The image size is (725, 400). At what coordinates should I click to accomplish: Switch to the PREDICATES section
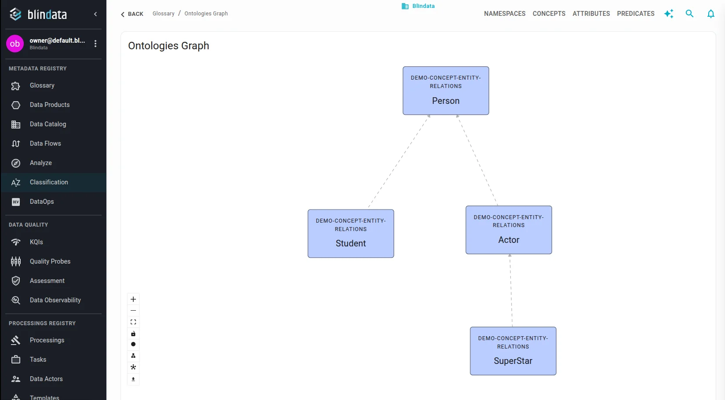(636, 14)
